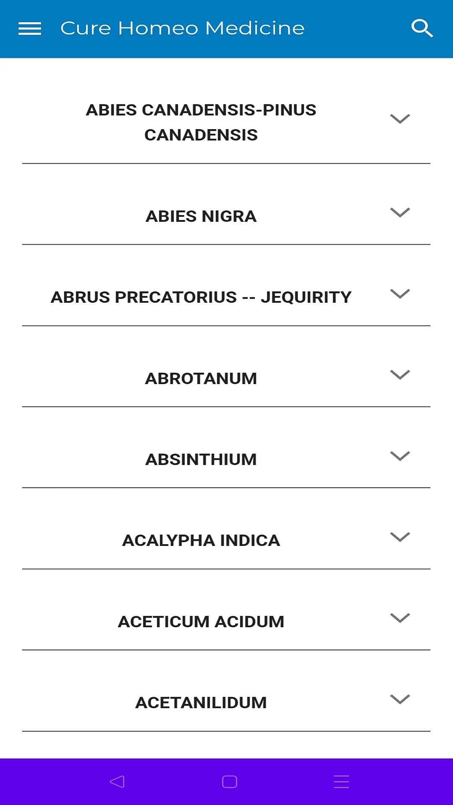
Task: Expand the Aceticum Acidum chevron
Action: (x=400, y=618)
